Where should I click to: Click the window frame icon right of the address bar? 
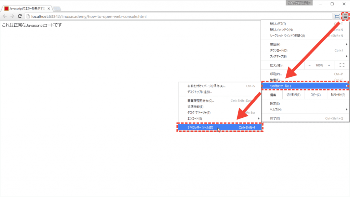pos(337,16)
